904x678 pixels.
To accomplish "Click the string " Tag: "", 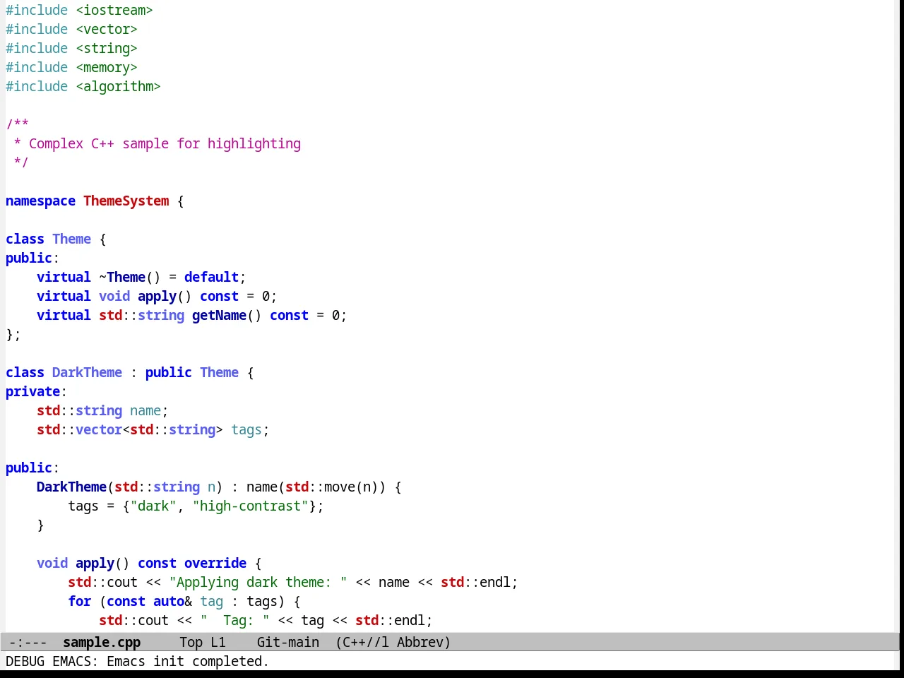I will tap(235, 620).
